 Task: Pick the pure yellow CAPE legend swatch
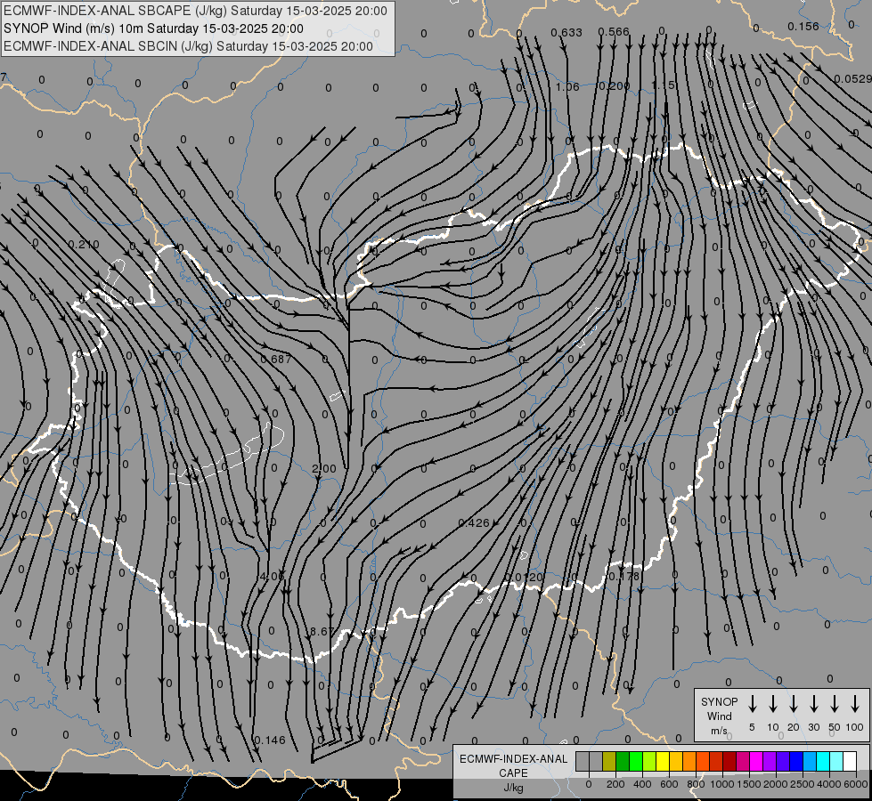click(663, 761)
